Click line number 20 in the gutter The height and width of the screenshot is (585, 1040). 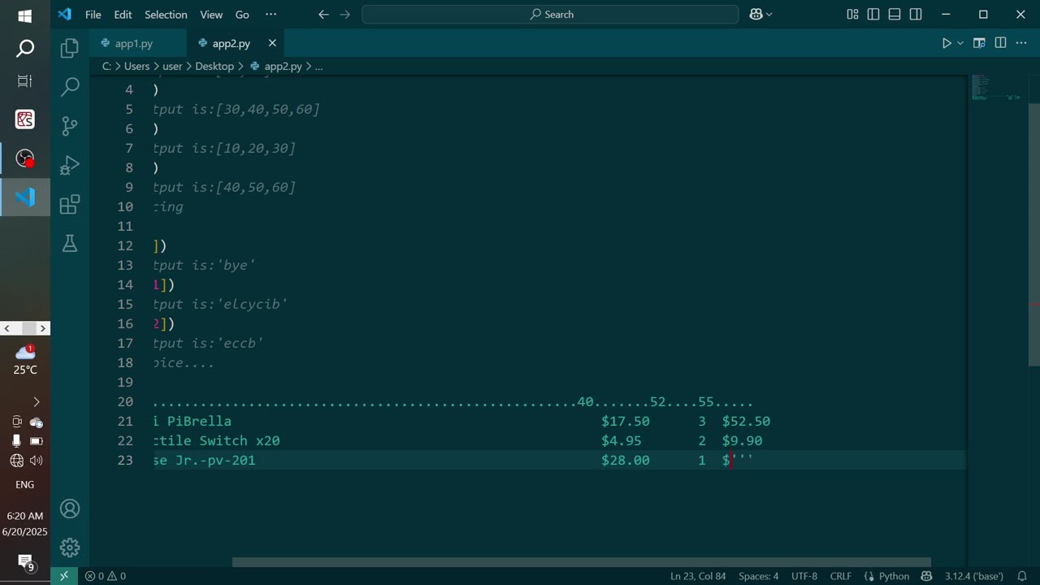tap(125, 401)
